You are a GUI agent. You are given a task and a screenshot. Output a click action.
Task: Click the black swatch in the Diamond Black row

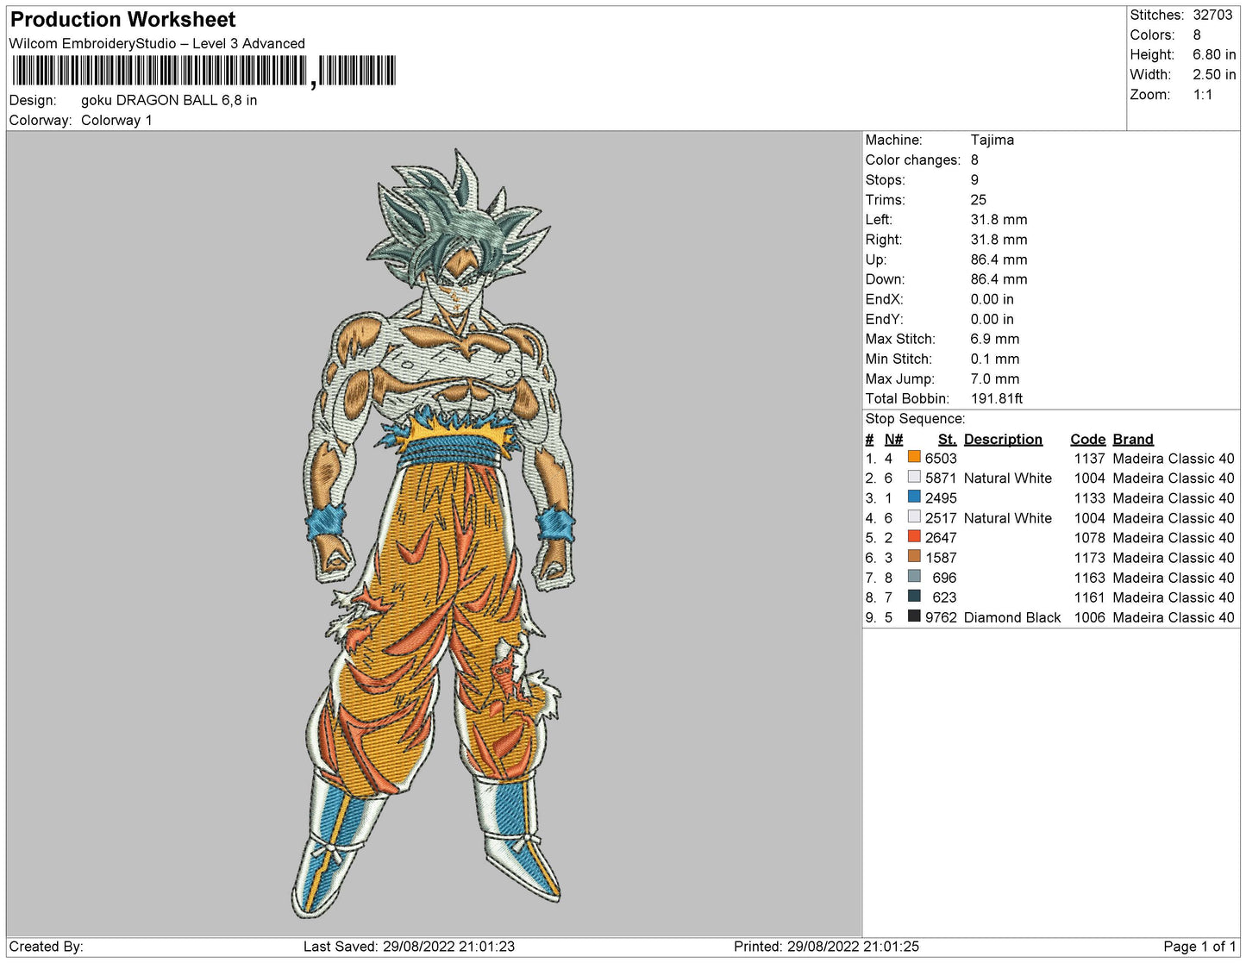click(x=914, y=616)
